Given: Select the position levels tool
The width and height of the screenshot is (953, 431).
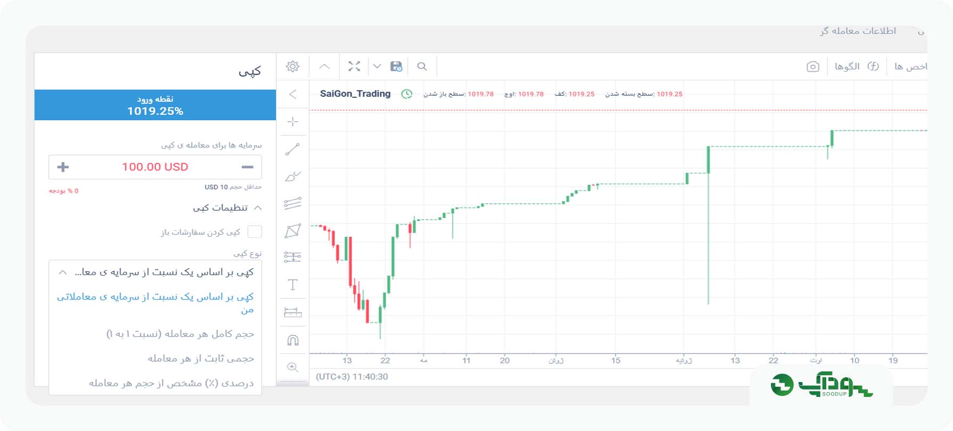Looking at the screenshot, I should tap(293, 258).
